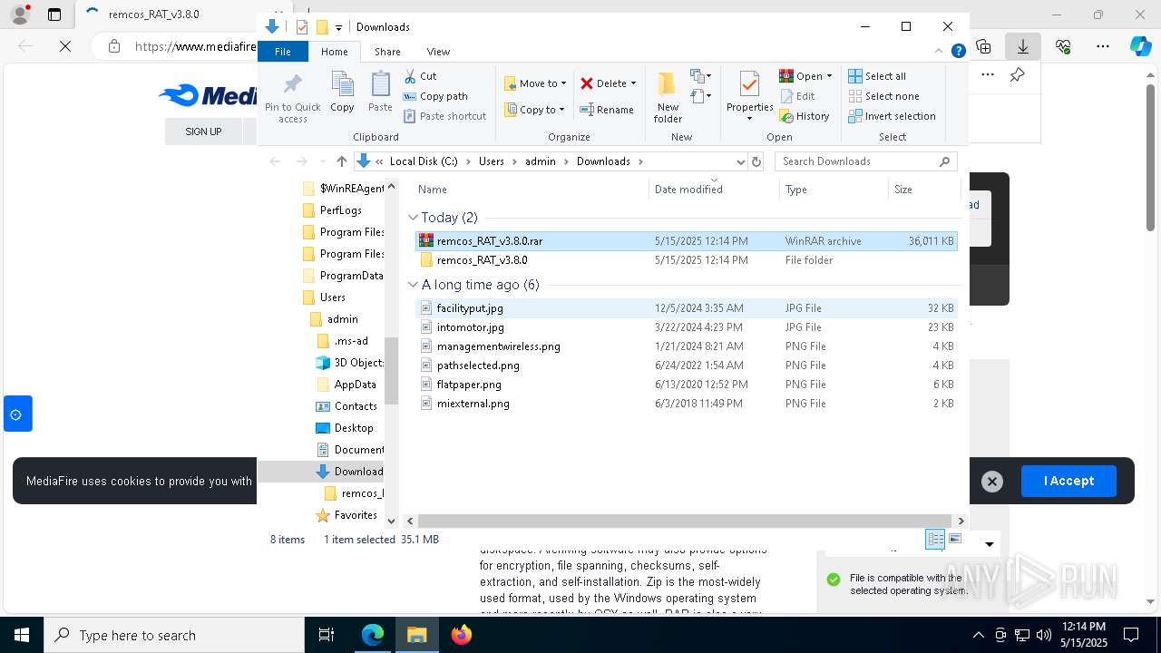Switch to the Share ribbon tab
1161x653 pixels.
387,52
